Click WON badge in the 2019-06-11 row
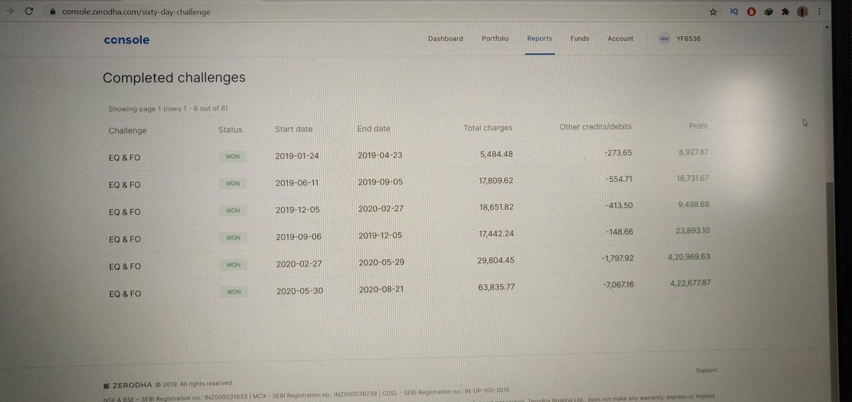 (x=232, y=184)
